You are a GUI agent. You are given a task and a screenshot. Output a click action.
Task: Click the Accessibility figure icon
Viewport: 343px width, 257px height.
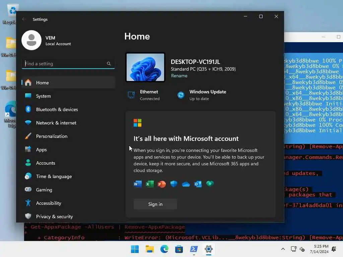(x=28, y=203)
